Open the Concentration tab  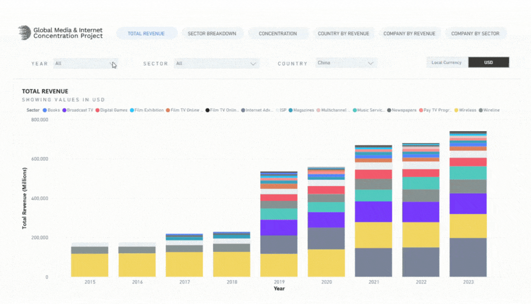point(278,34)
